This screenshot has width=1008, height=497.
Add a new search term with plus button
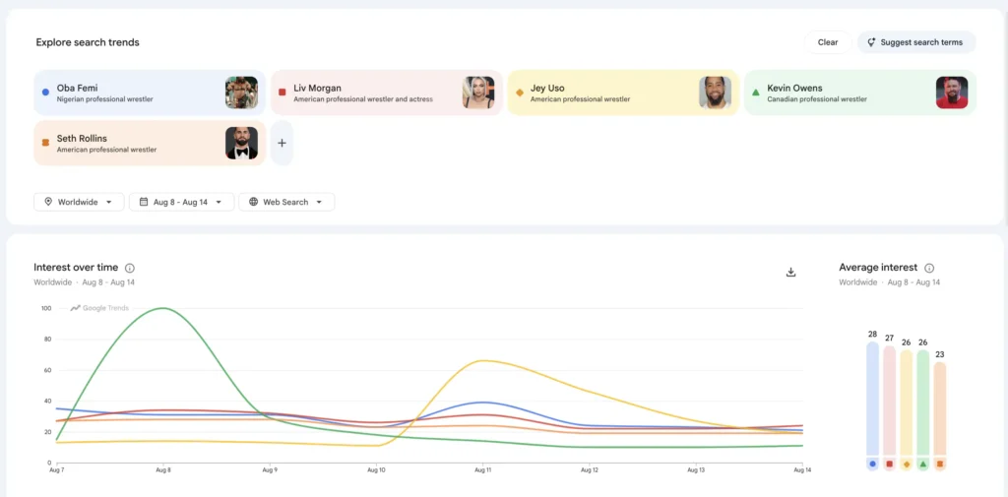point(282,143)
